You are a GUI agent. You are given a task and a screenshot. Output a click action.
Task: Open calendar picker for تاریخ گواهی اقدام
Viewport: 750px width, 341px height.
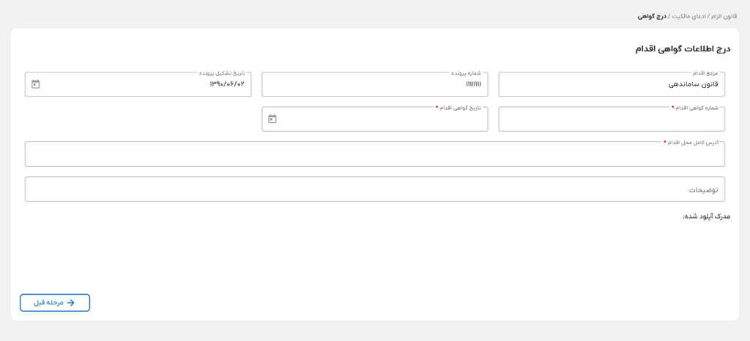tap(272, 119)
